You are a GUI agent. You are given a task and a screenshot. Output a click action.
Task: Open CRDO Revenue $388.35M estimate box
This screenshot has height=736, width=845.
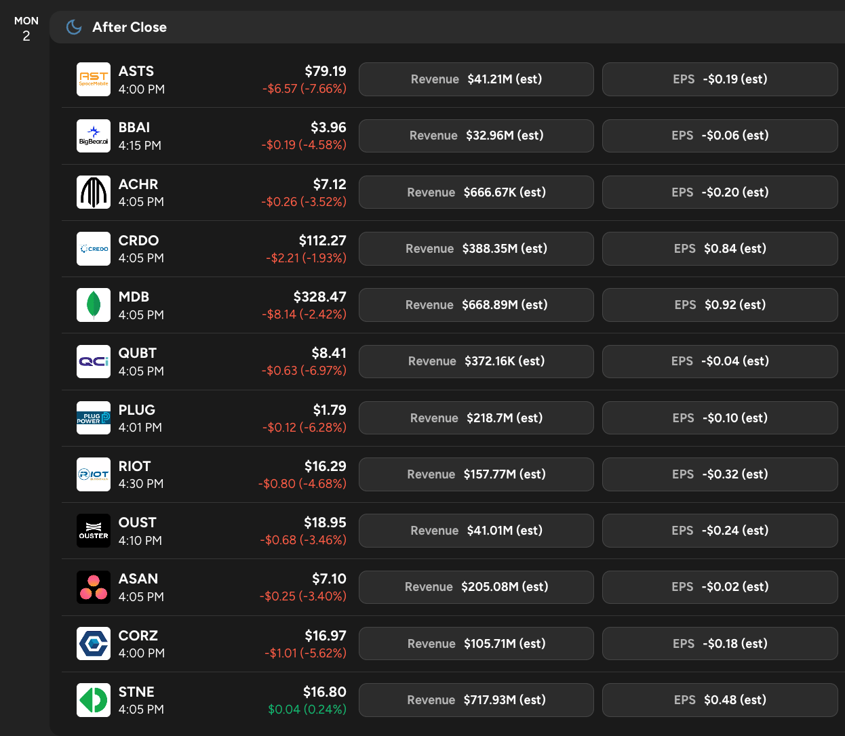click(476, 249)
